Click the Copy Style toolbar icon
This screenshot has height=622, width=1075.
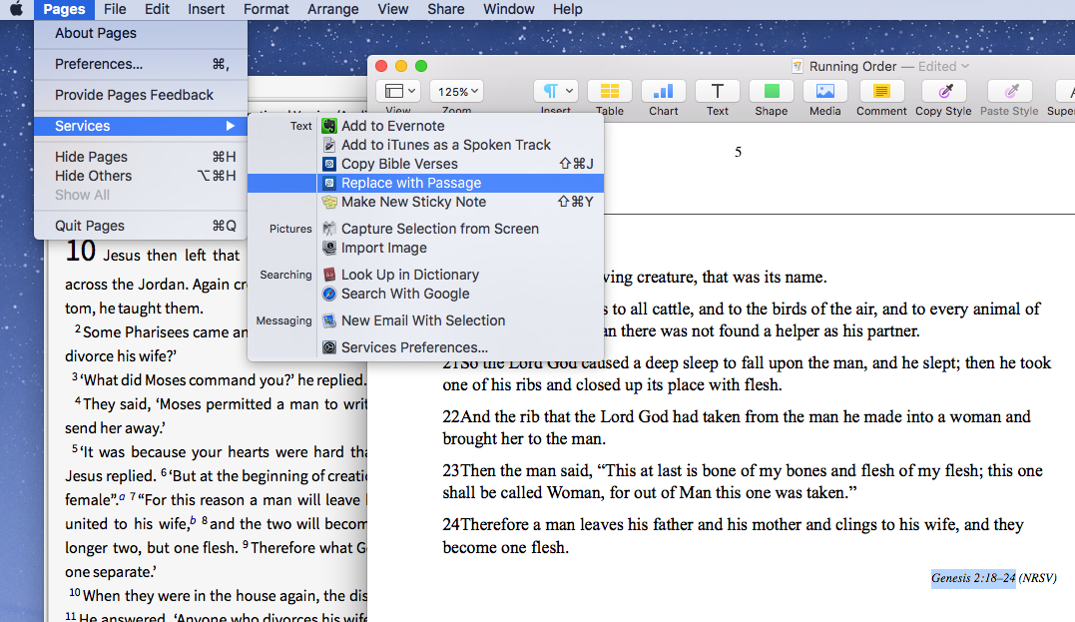944,91
